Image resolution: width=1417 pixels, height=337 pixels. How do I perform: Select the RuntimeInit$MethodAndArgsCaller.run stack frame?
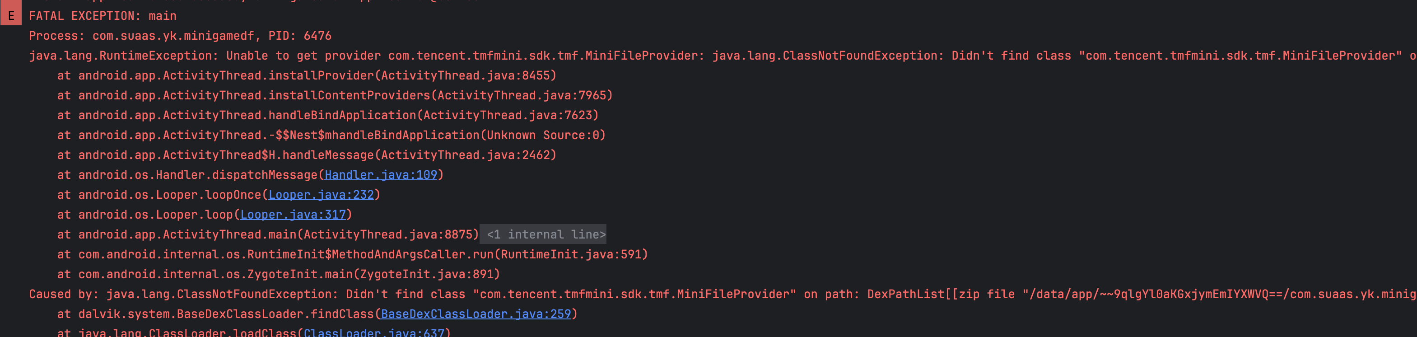pos(352,254)
